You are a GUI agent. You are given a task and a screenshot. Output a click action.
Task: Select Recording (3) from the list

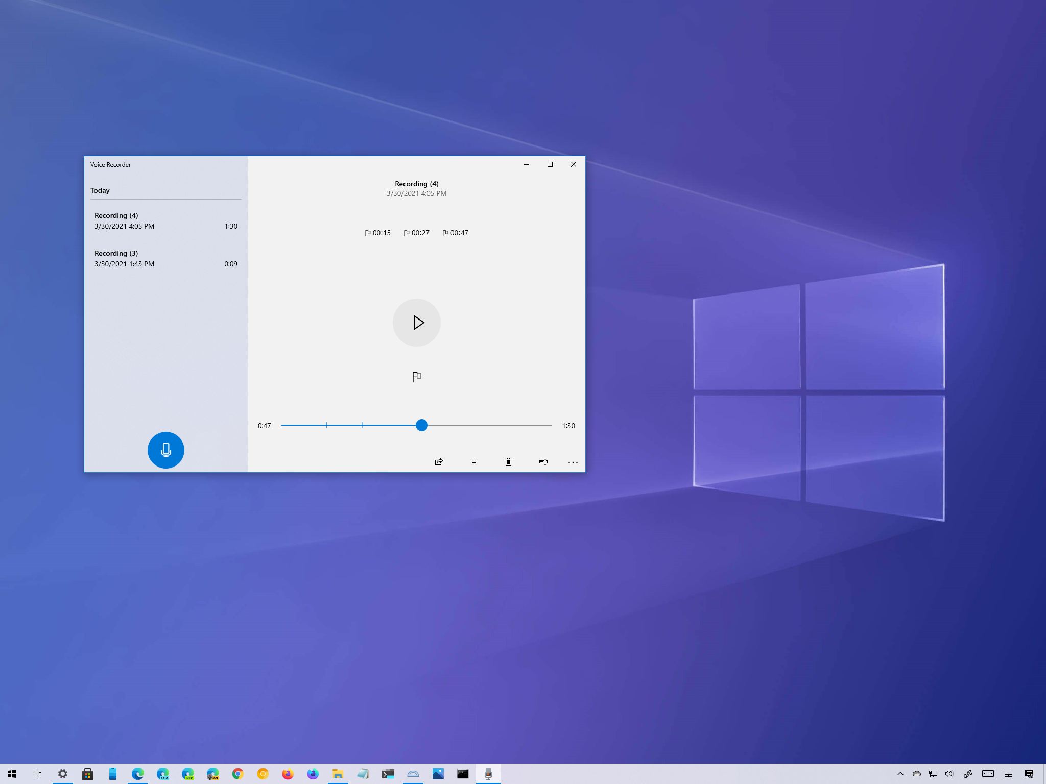click(165, 258)
